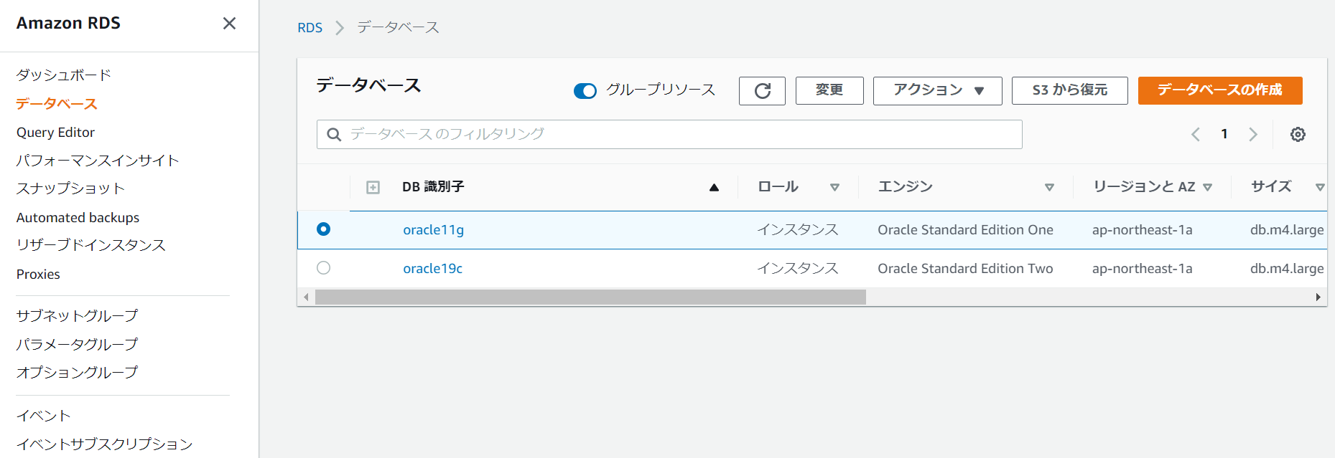Viewport: 1335px width, 458px height.
Task: Click page number 1 in pagination
Action: click(1224, 134)
